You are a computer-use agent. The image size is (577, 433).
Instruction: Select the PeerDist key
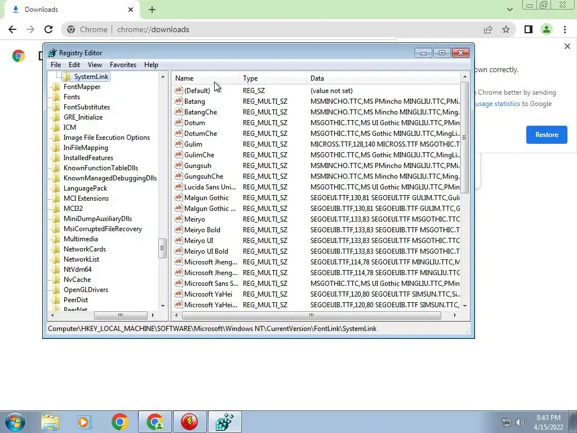click(x=76, y=300)
